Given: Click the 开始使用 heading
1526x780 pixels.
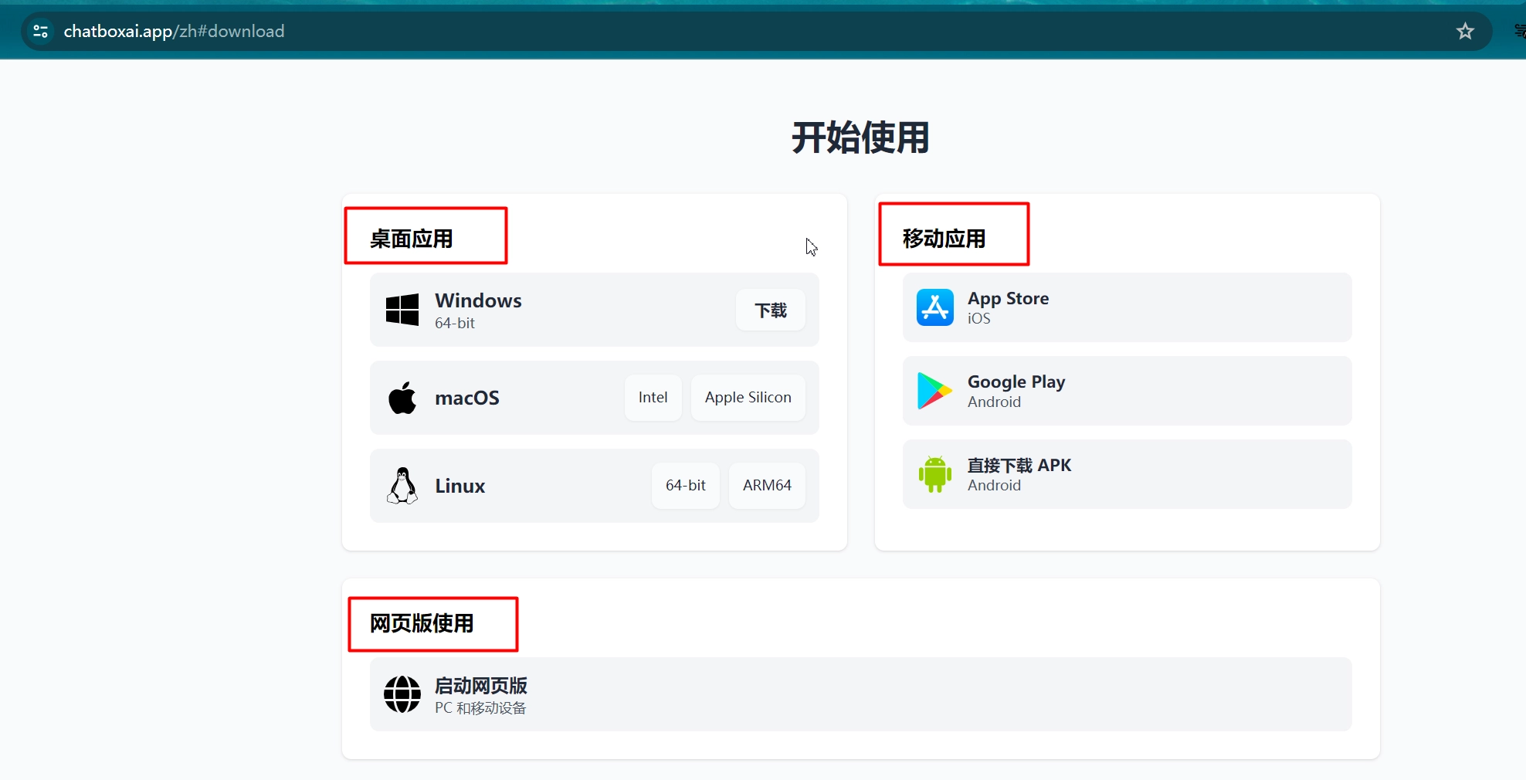Looking at the screenshot, I should coord(860,138).
